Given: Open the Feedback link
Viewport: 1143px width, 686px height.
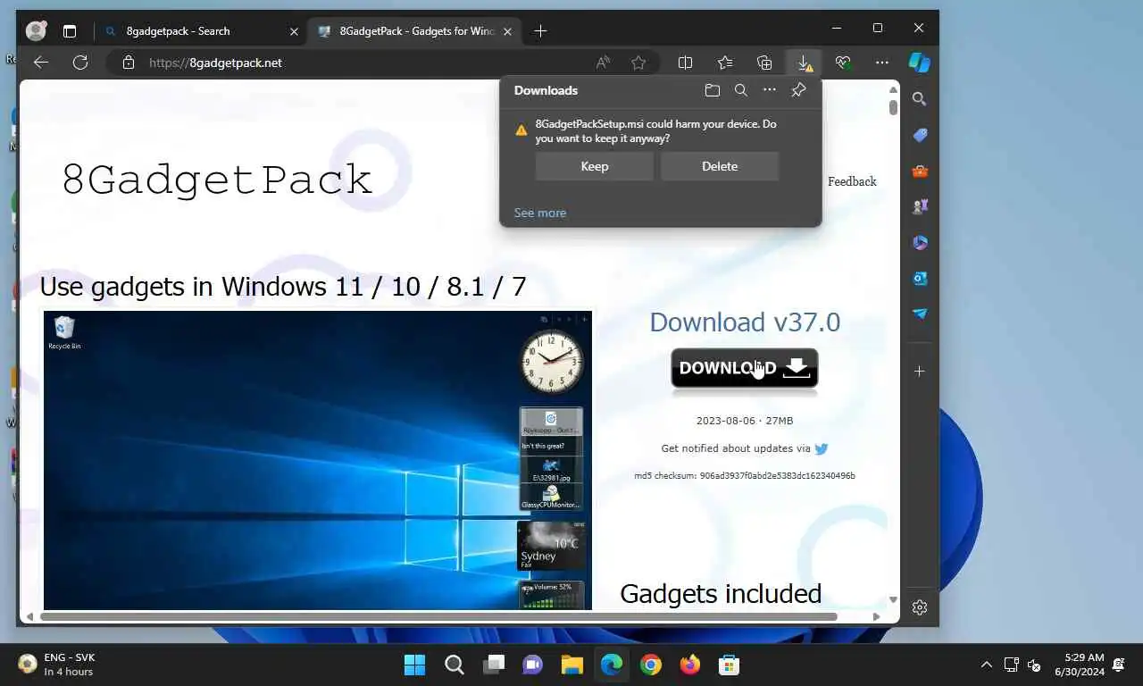Looking at the screenshot, I should 852,181.
